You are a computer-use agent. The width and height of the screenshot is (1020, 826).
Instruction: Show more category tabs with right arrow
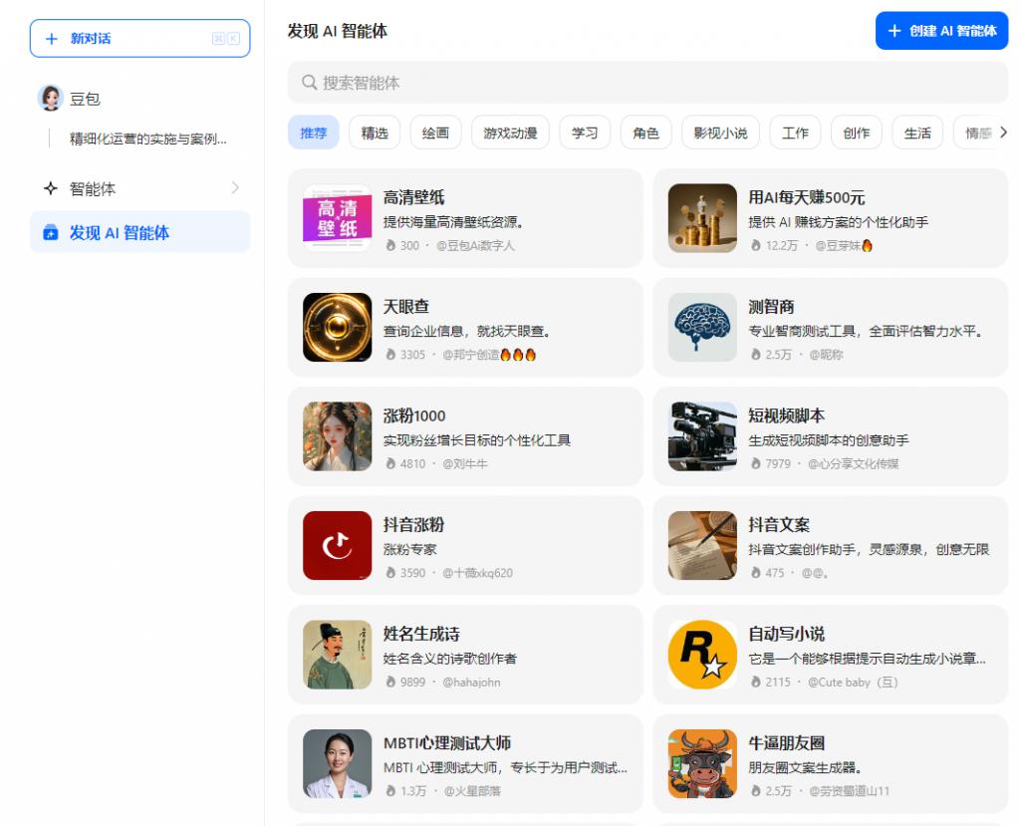click(1003, 133)
